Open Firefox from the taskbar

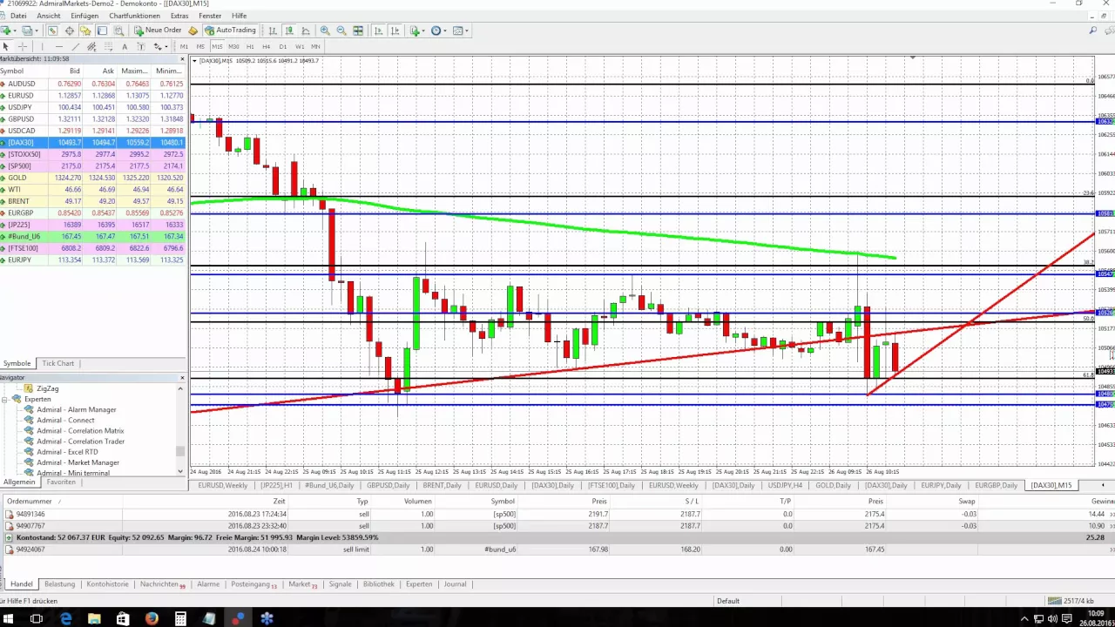point(152,619)
